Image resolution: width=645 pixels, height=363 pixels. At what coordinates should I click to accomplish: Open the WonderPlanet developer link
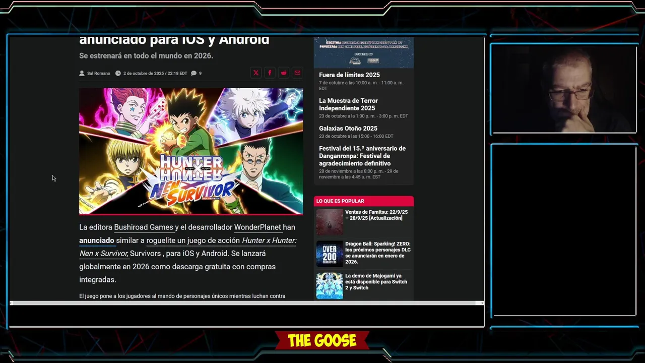click(257, 227)
